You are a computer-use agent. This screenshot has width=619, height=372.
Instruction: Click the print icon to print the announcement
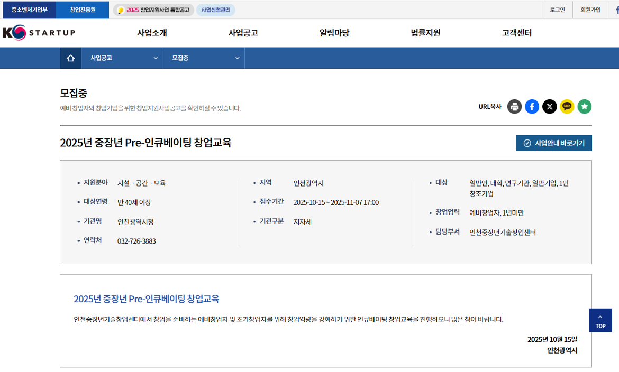(x=514, y=106)
